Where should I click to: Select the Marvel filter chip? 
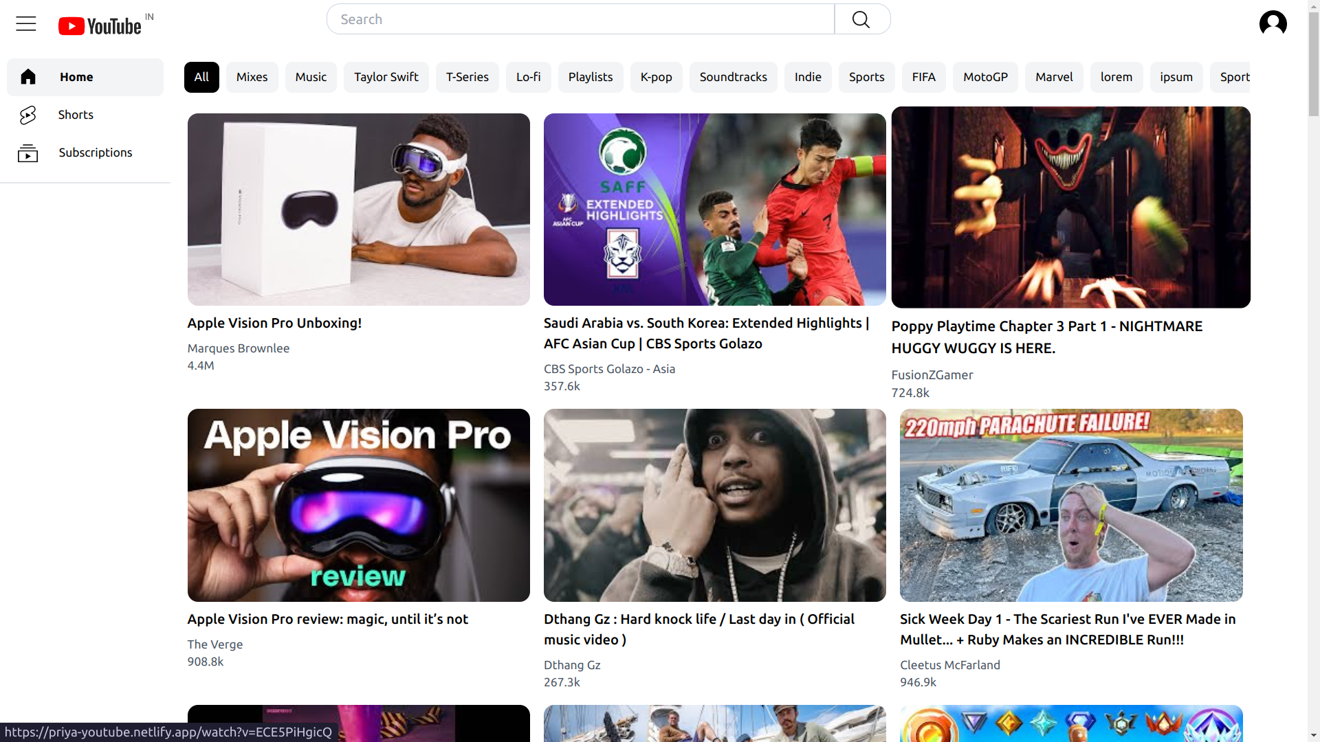point(1055,77)
